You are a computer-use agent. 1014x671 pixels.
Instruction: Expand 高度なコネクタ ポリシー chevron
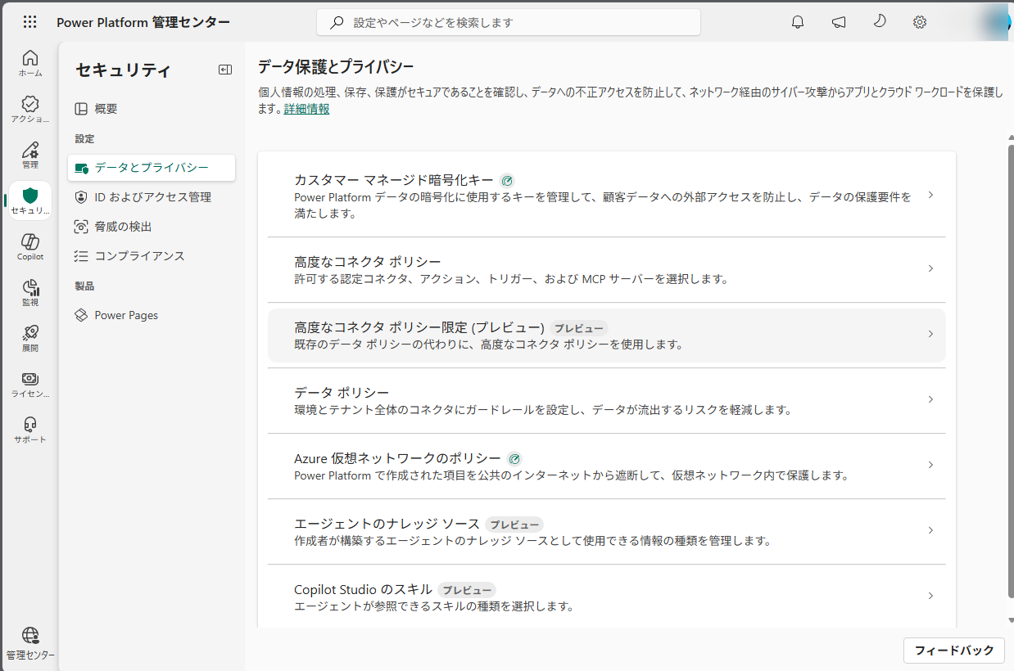coord(930,268)
